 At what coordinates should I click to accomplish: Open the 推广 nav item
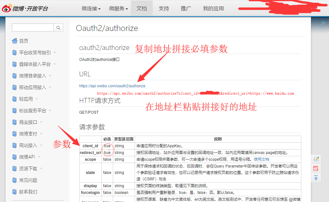coord(186,9)
